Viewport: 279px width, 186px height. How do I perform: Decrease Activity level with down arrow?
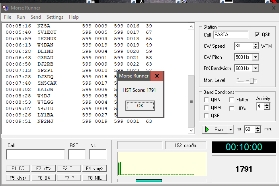coord(267,108)
